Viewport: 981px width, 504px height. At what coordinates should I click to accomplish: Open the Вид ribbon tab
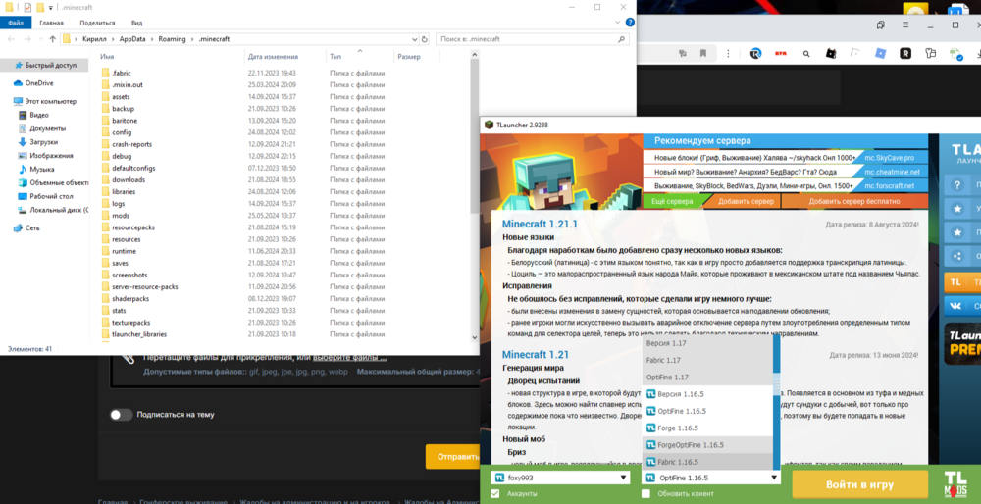click(x=136, y=23)
